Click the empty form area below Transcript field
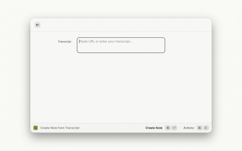Viewport: 242px width, 151px height. (x=121, y=87)
